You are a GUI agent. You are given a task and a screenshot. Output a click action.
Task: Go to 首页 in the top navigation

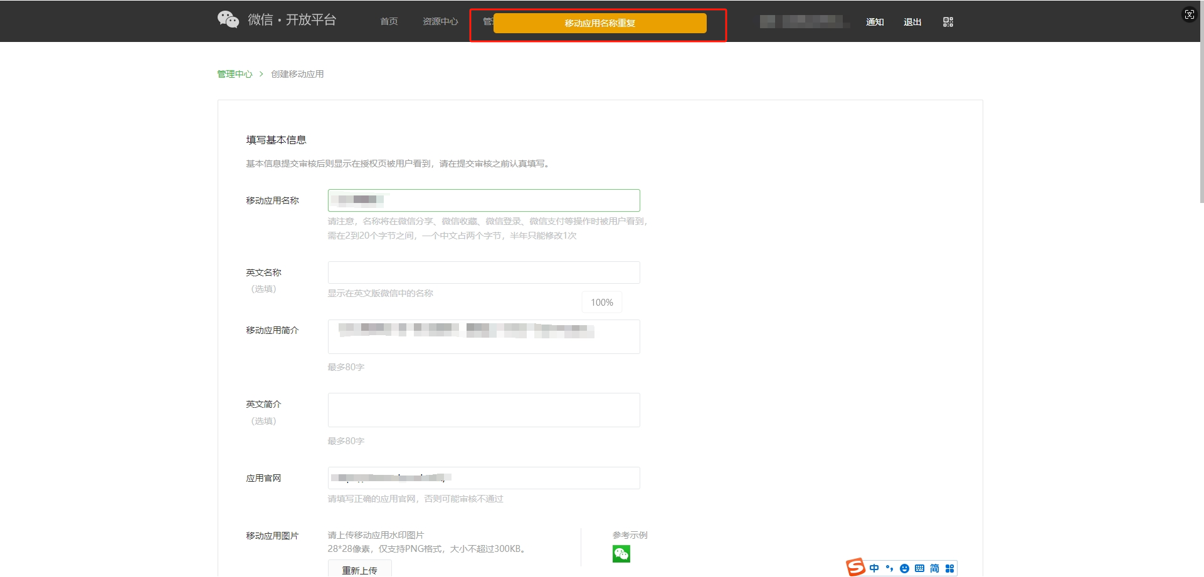coord(389,21)
